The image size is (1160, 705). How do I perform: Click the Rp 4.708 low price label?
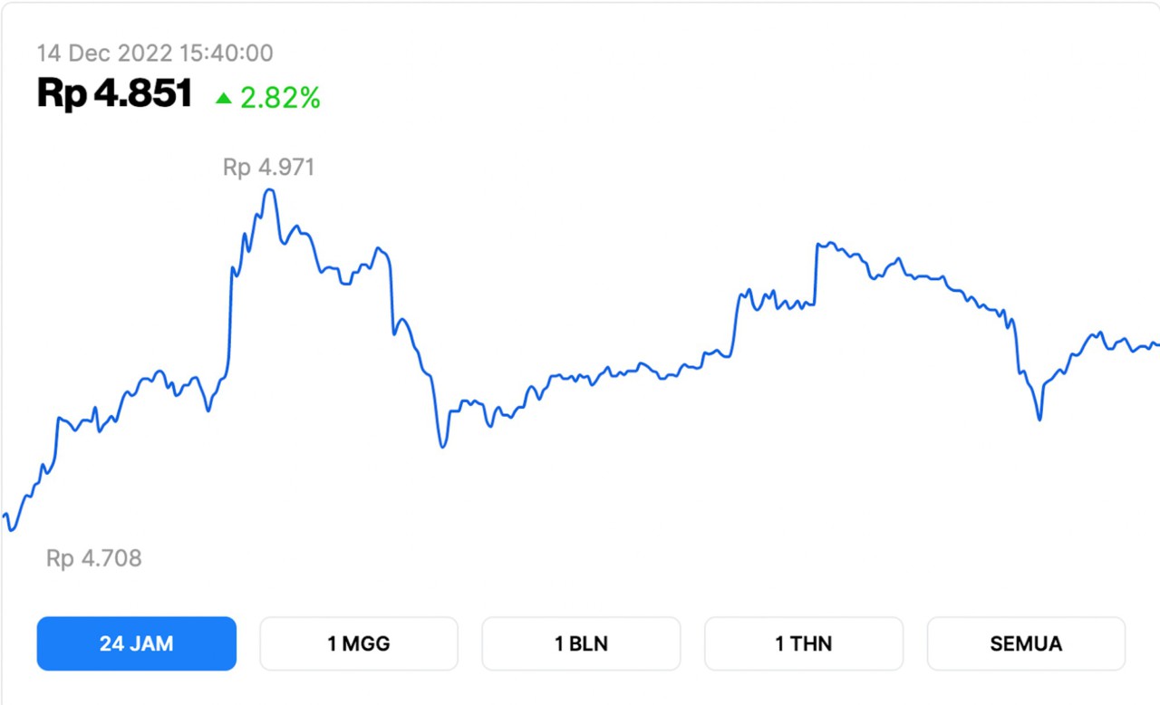(x=94, y=558)
